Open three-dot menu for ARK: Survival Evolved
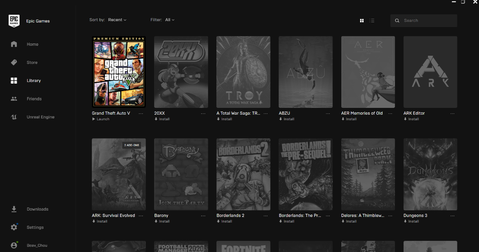Screen dimensions: 479x252 pos(141,216)
